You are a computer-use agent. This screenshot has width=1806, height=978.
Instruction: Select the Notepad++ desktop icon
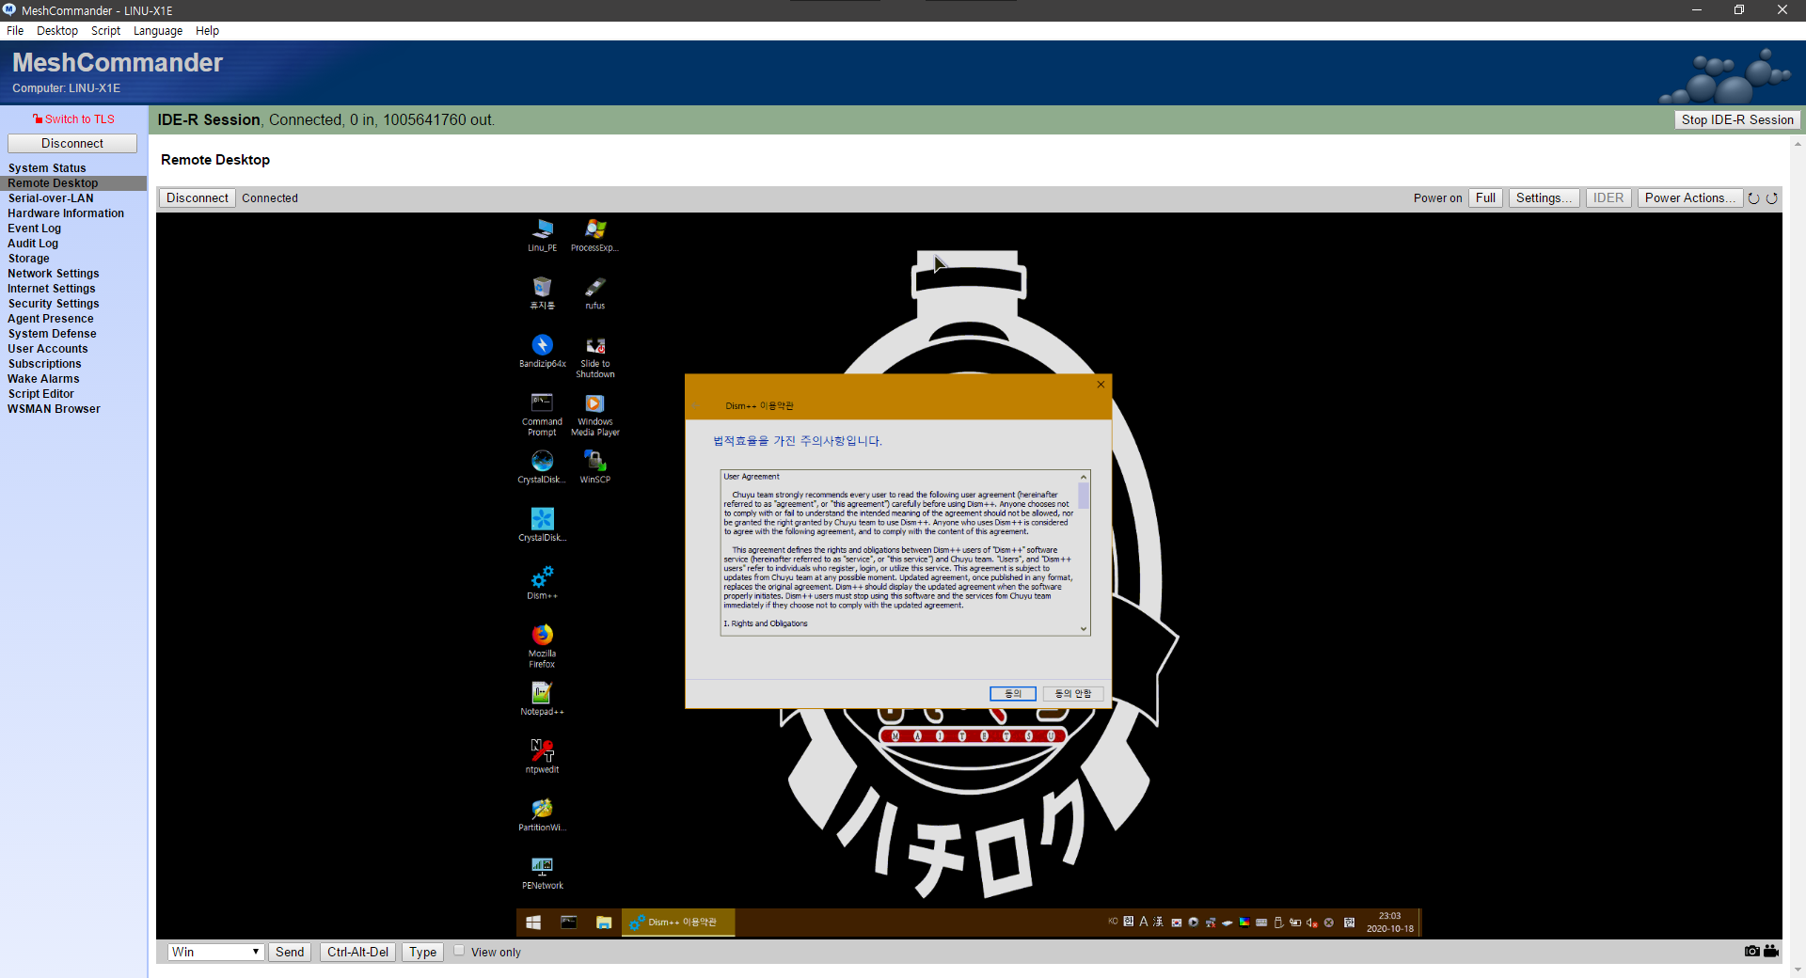point(542,699)
